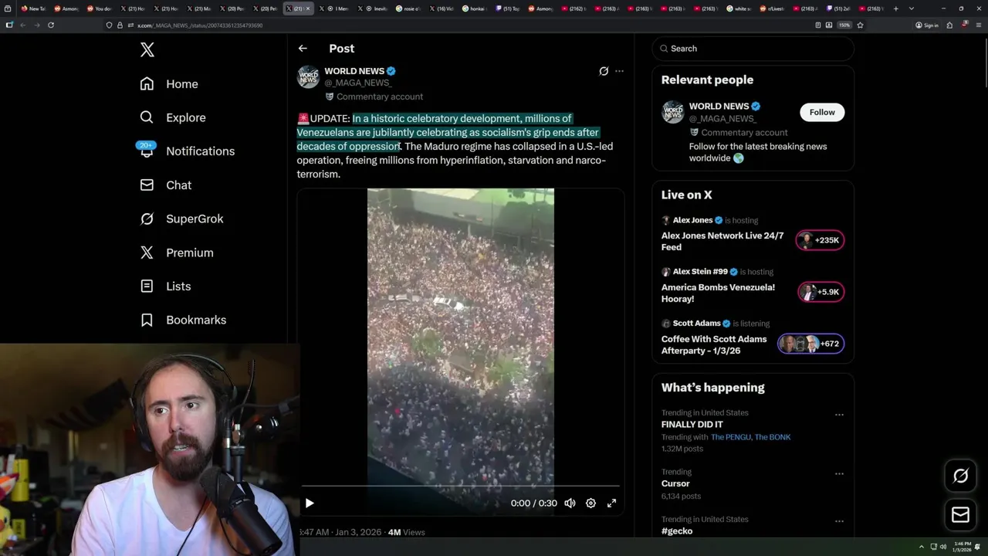988x556 pixels.
Task: Click the +5.9K listeners pill
Action: pos(821,292)
